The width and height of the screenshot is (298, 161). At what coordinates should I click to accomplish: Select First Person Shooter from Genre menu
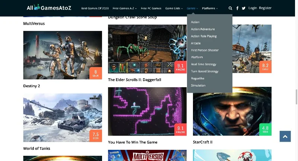pos(205,50)
